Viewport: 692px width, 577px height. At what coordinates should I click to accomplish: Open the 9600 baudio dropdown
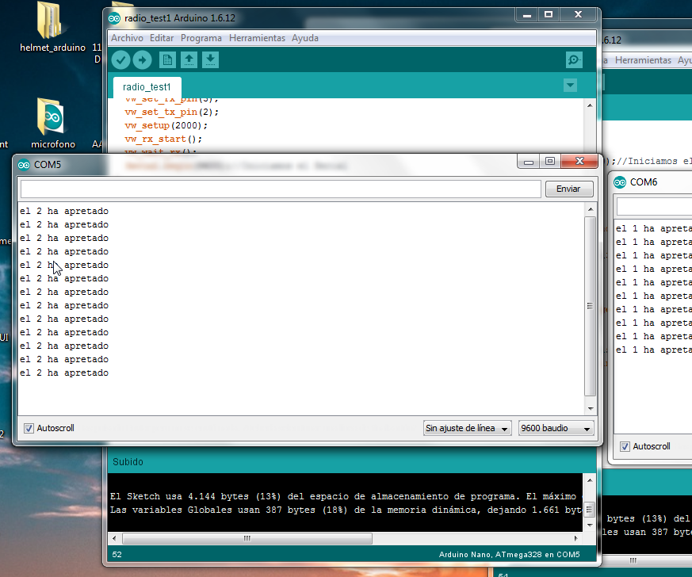[x=556, y=428]
